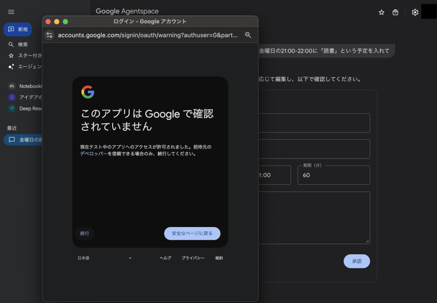This screenshot has height=303, width=437.
Task: Click the 期間（分） duration input field
Action: click(333, 175)
